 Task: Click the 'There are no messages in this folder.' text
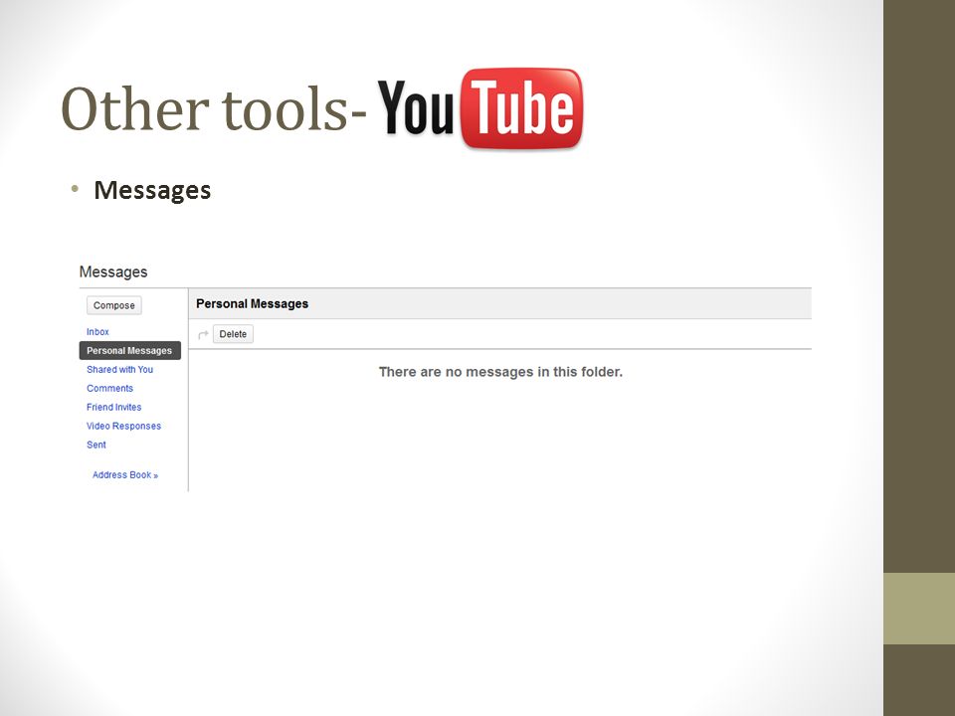tap(500, 372)
